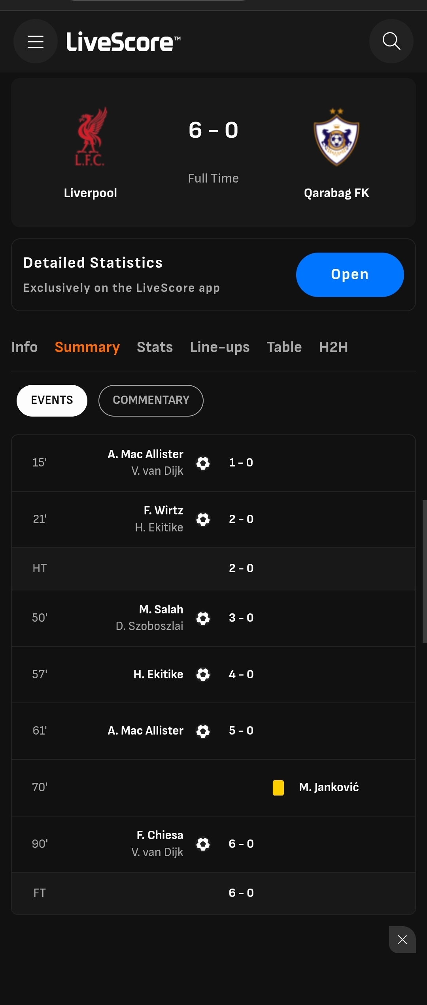This screenshot has width=427, height=1005.
Task: Click goal icon beside F. Chiesa
Action: tap(203, 844)
